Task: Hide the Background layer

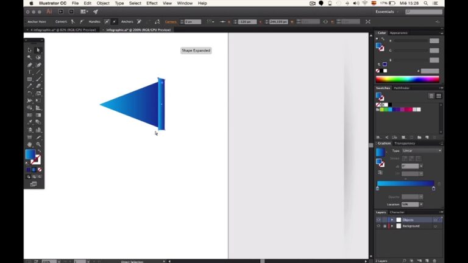Action: [378, 226]
